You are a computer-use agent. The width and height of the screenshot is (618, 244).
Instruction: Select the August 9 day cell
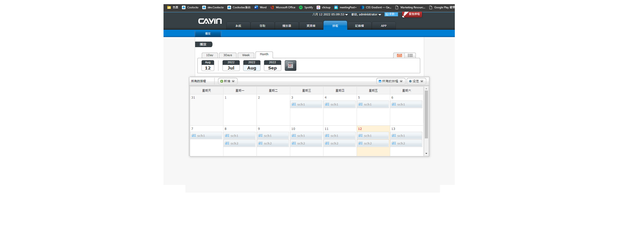click(273, 152)
